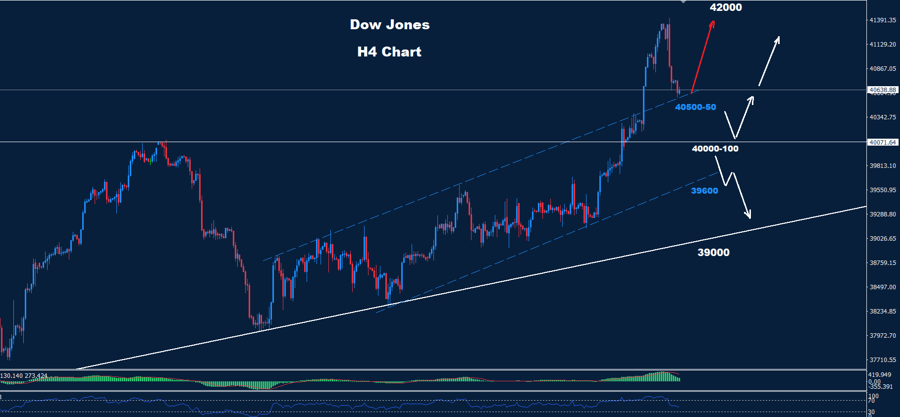Click the 39288.80 price axis label
The image size is (900, 417).
point(883,214)
